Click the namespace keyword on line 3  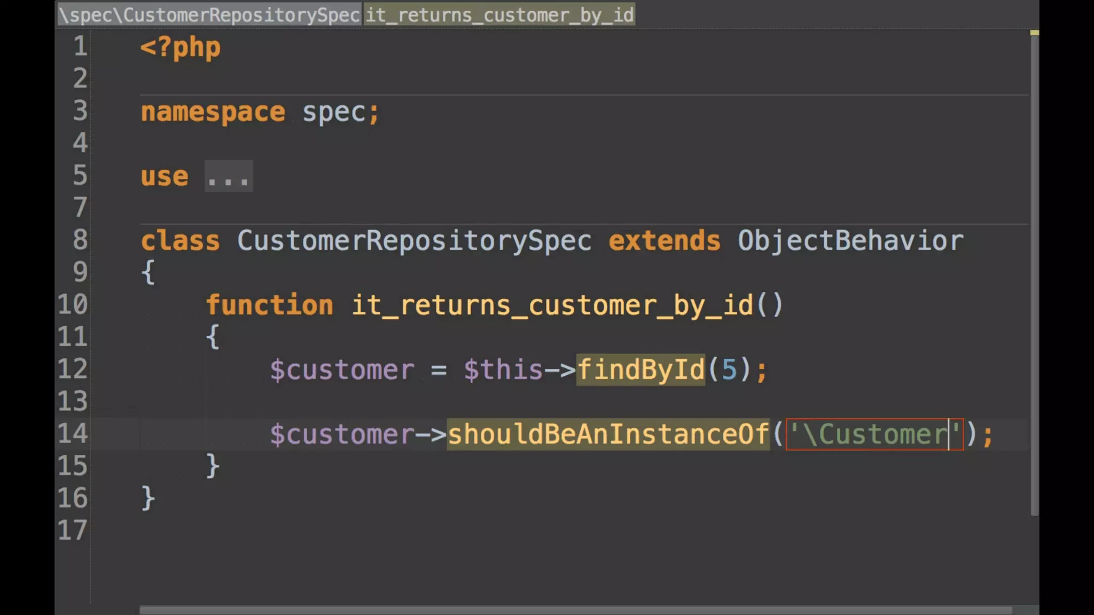(213, 112)
